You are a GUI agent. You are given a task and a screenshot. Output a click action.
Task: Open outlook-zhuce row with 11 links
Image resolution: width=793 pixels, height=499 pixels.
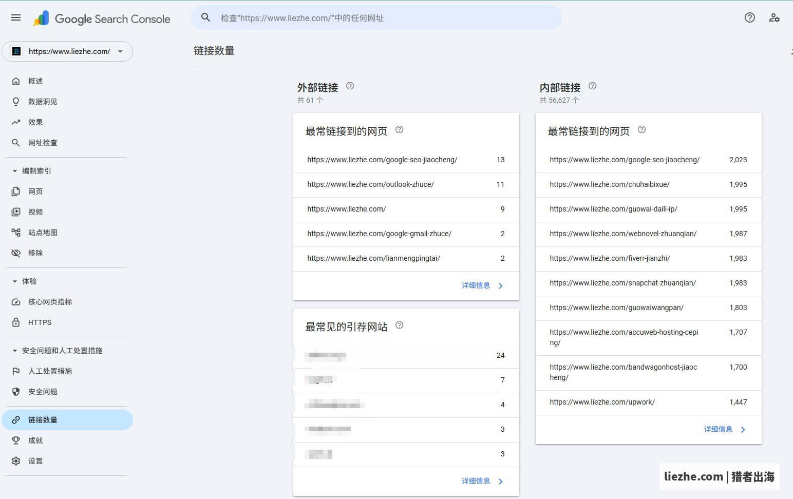tap(406, 185)
